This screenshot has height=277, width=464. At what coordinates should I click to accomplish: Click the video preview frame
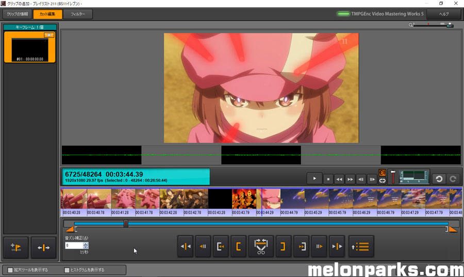coord(261,88)
